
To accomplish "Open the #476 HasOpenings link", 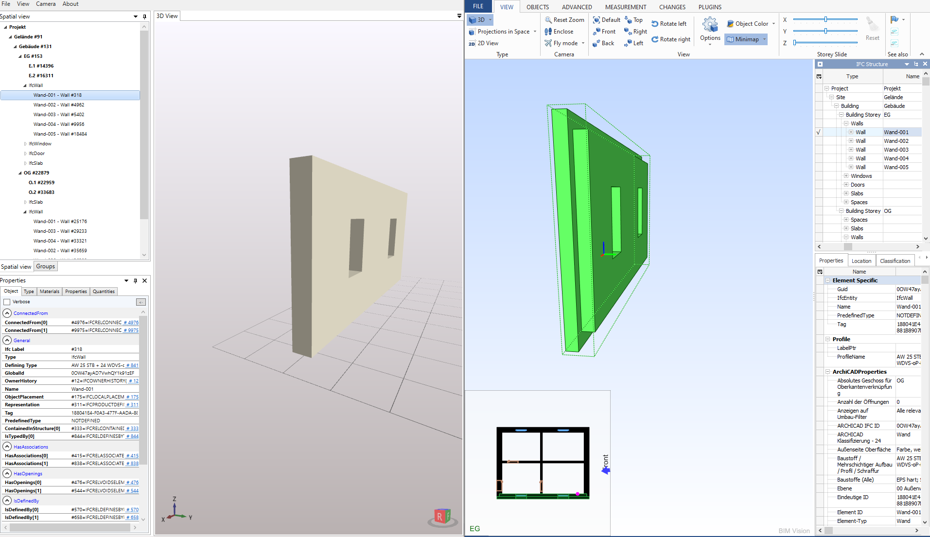I will point(132,483).
